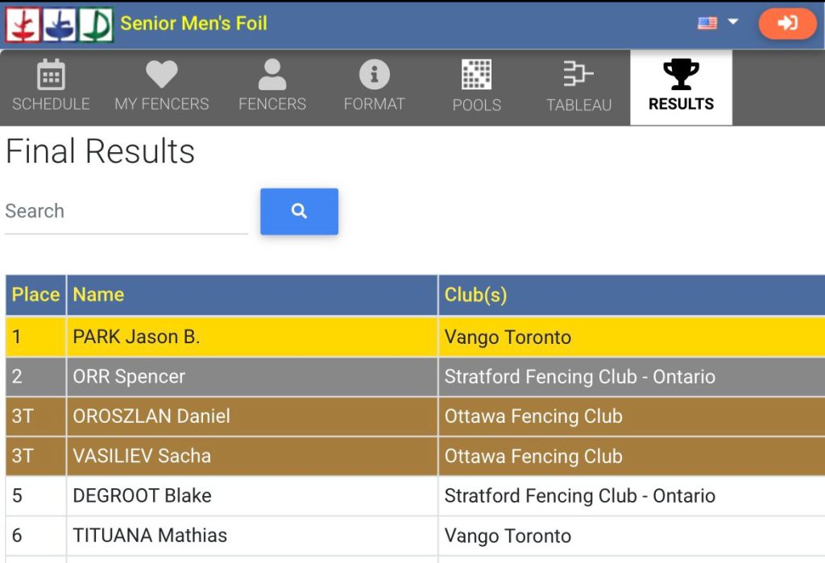Open the Format info icon
Screen dimensions: 825x563
374,74
